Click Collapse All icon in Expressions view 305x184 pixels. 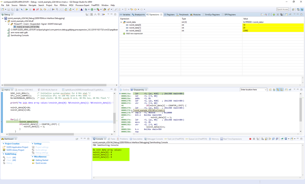269,15
